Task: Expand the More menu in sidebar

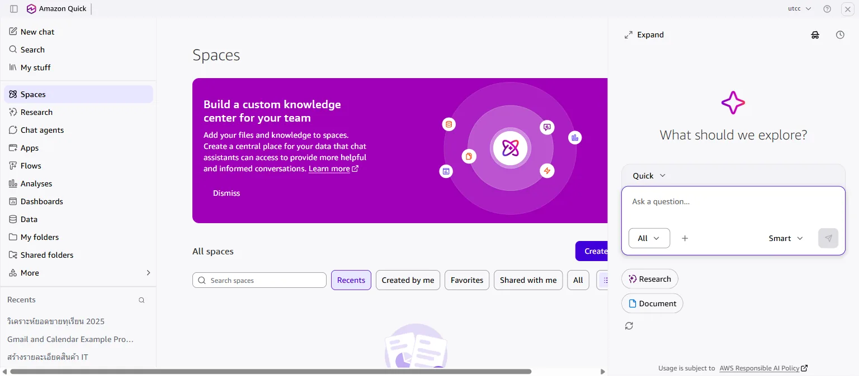Action: coord(78,273)
